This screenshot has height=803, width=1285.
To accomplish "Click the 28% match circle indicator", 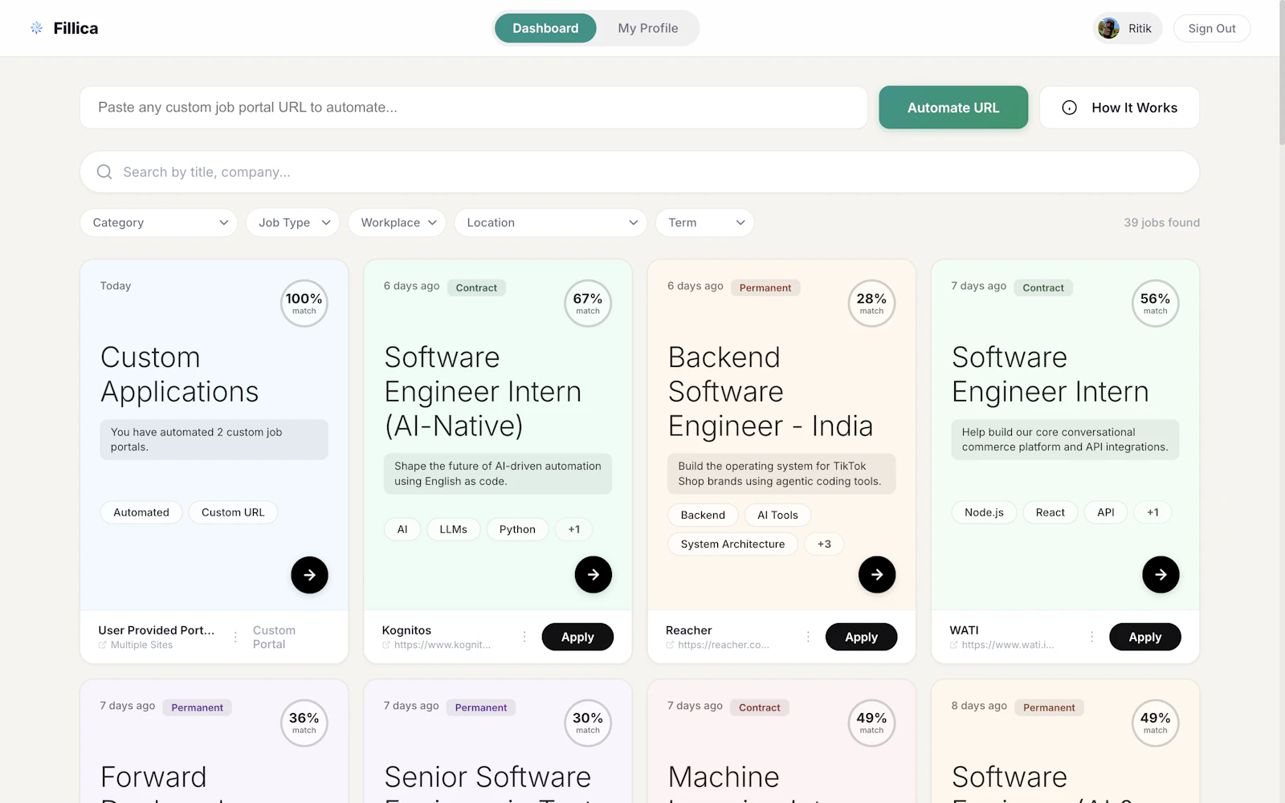I will coord(871,304).
